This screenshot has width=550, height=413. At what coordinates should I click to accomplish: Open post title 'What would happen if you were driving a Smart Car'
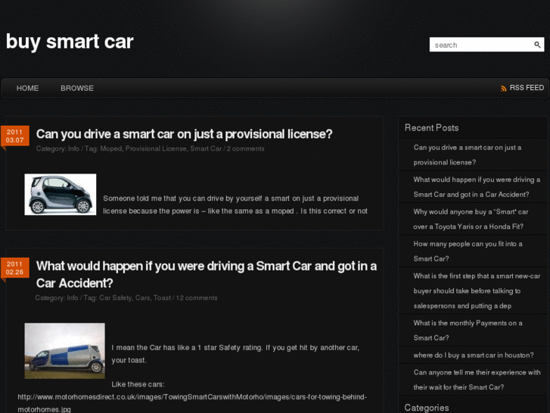click(207, 274)
